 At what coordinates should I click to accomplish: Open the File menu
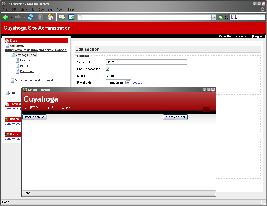point(5,9)
